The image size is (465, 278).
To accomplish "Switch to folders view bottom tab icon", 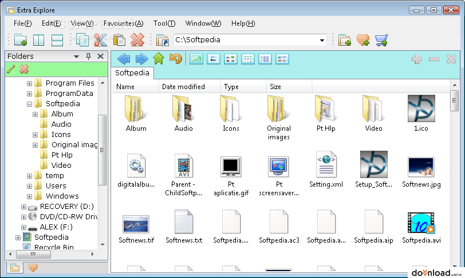I will click(15, 268).
